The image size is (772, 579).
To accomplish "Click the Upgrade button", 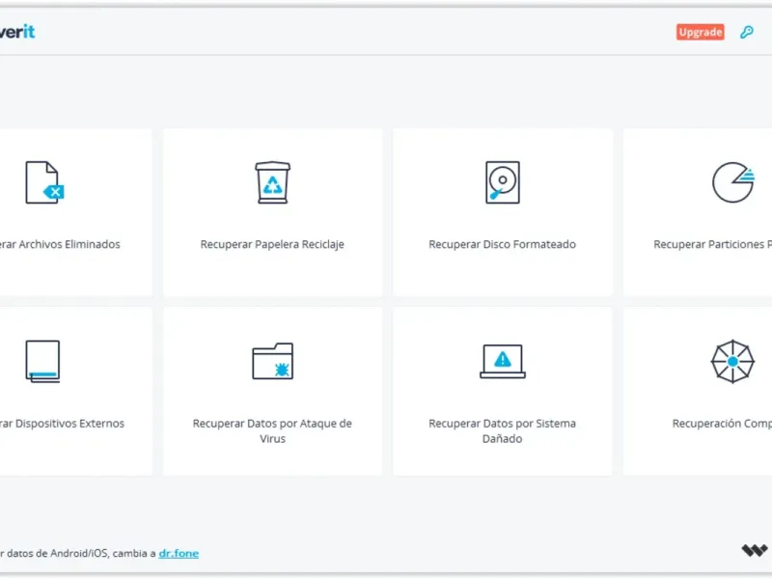I will pos(701,32).
